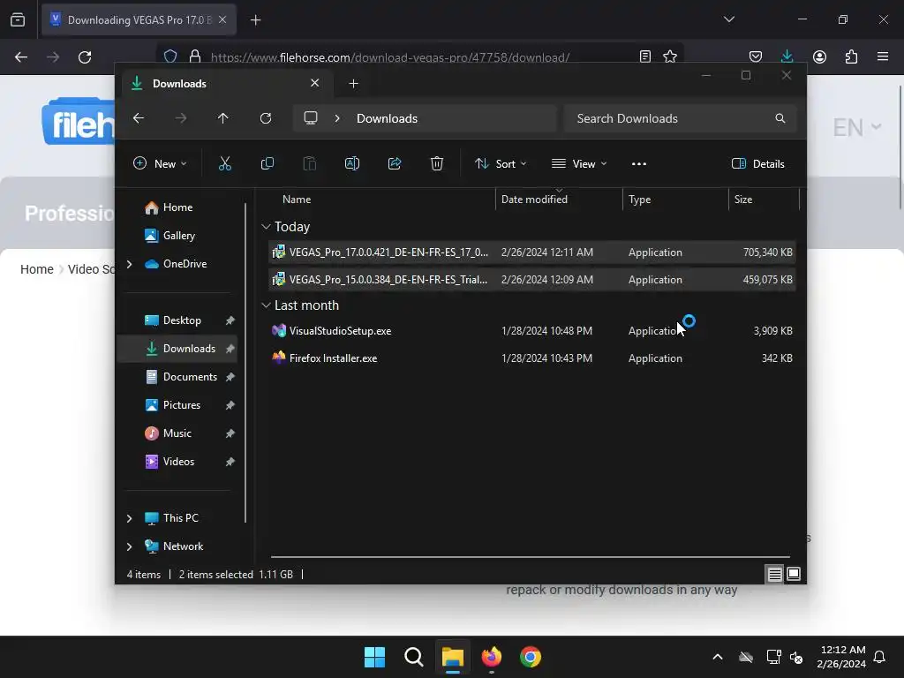Open Firefox reader view icon in address bar
This screenshot has width=904, height=678.
[645, 56]
